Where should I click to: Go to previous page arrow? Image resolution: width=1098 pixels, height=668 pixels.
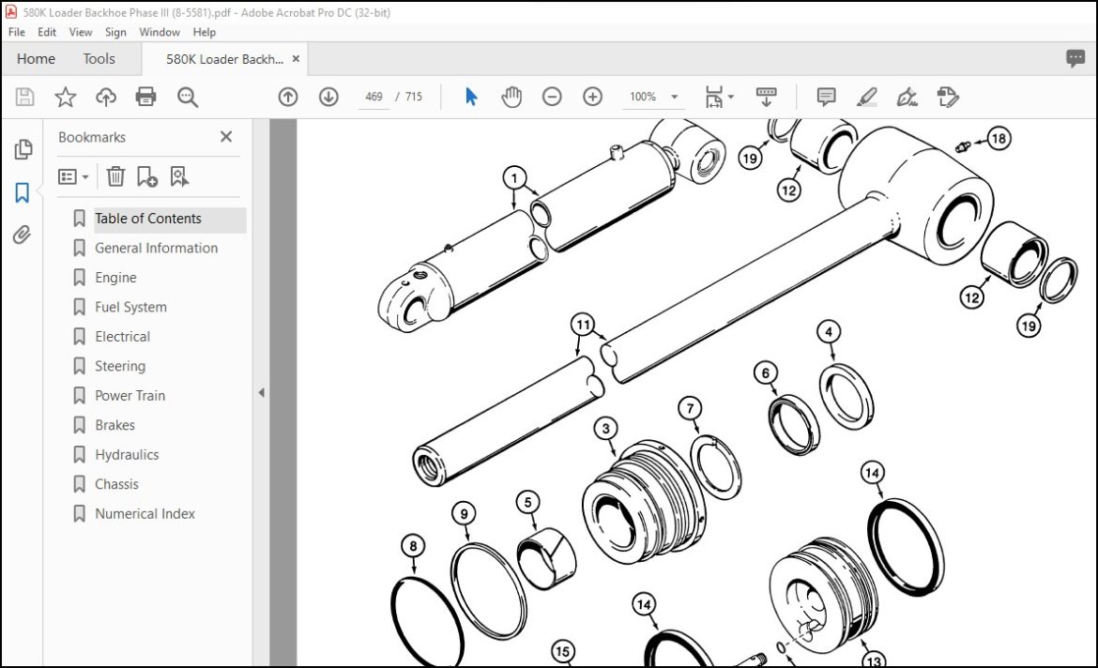pyautogui.click(x=288, y=97)
